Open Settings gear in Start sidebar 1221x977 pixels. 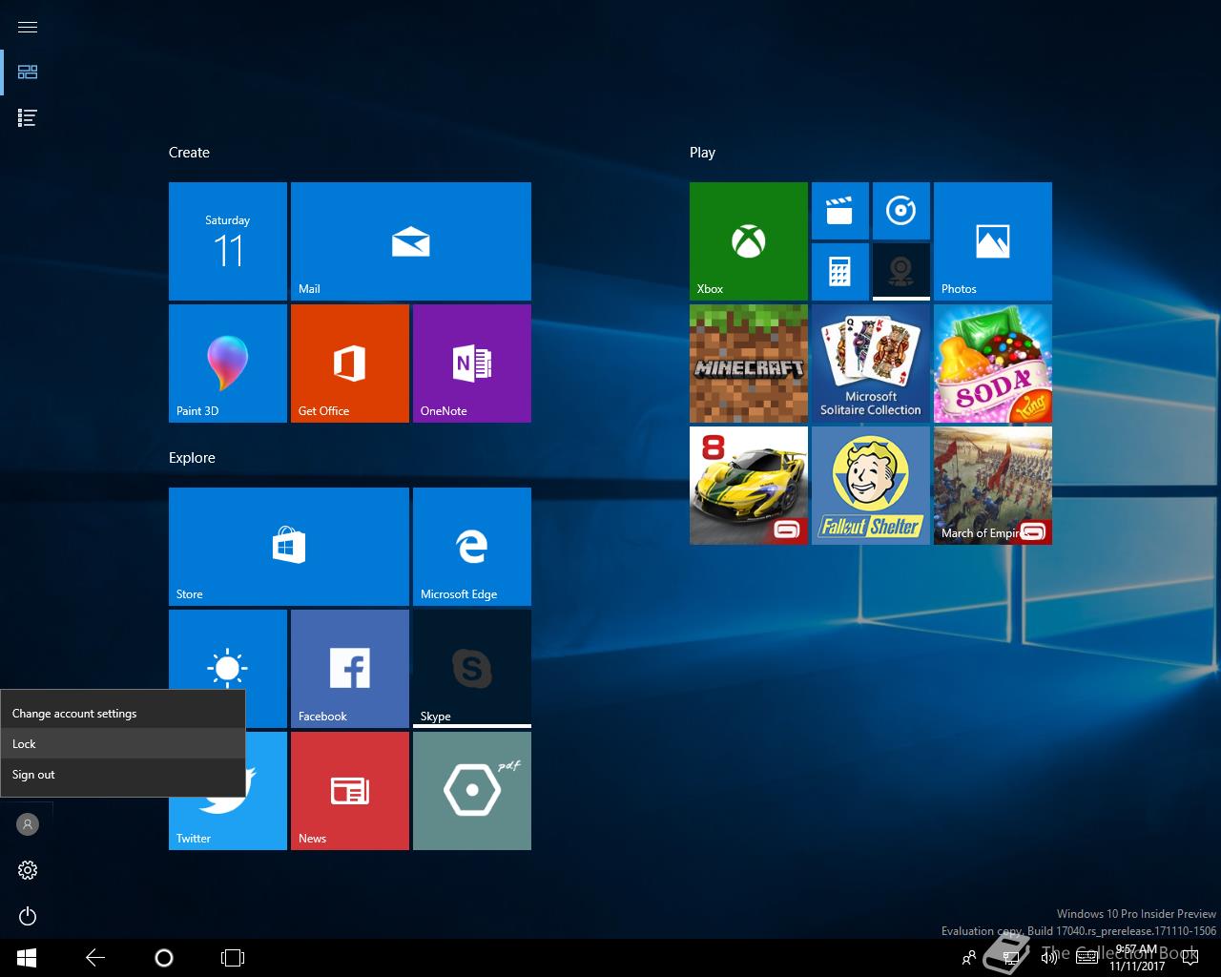pyautogui.click(x=28, y=870)
